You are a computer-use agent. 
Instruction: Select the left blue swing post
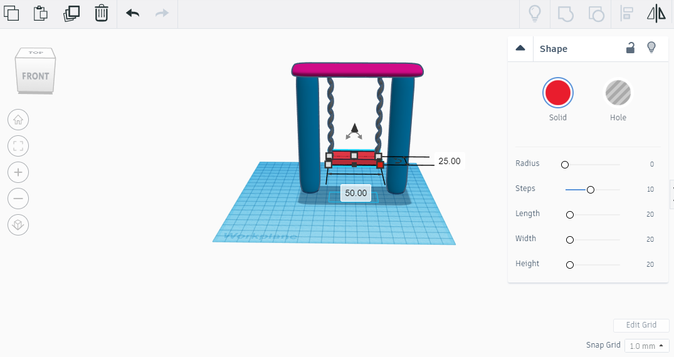[x=307, y=133]
